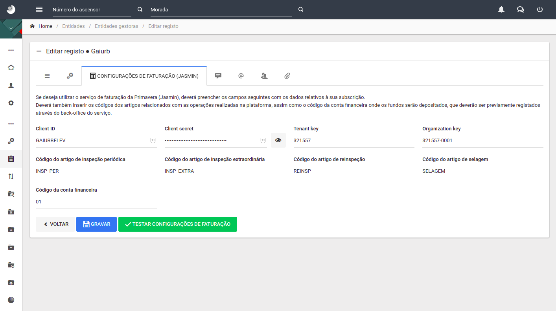Click the pie chart icon in sidebar

point(11,300)
